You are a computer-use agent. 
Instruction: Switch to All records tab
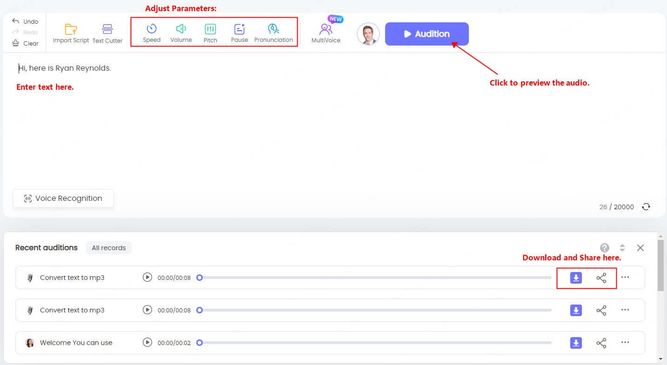[x=109, y=248]
